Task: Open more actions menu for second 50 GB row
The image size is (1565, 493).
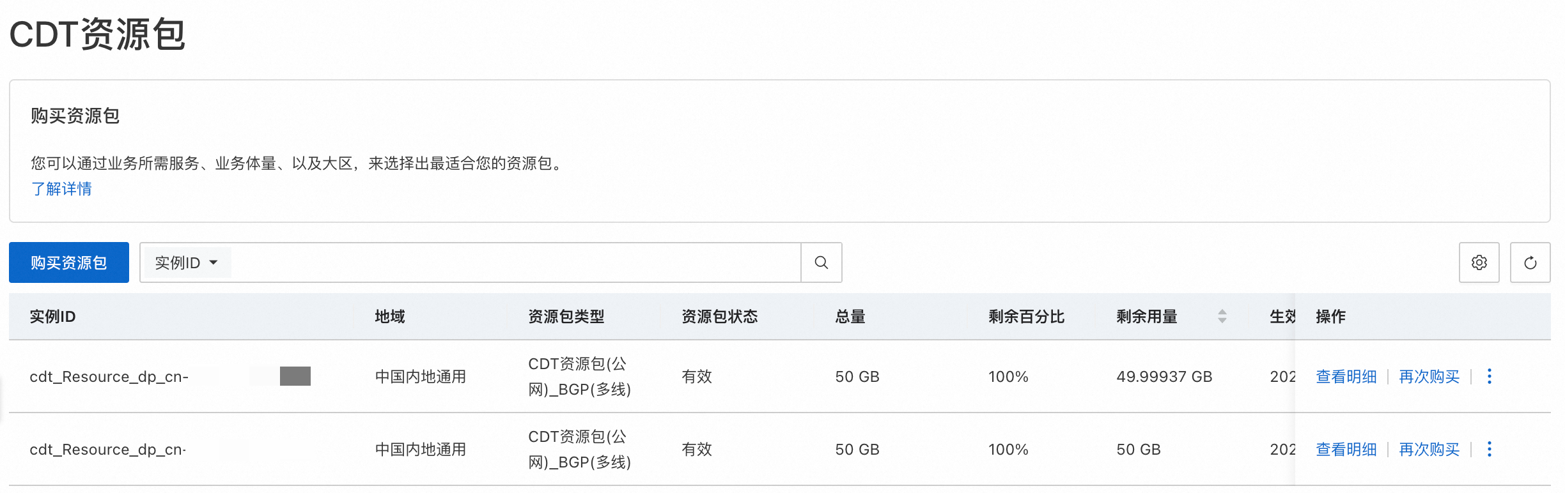Action: [1489, 449]
